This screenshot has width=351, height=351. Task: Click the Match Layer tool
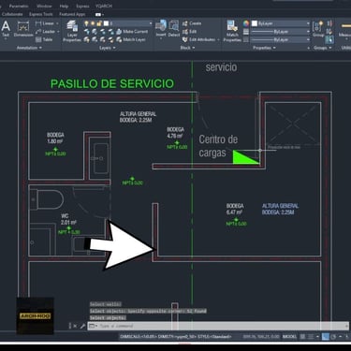point(131,39)
